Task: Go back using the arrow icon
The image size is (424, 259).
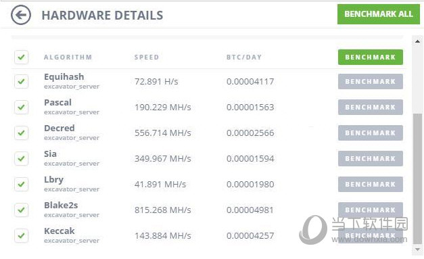Action: pyautogui.click(x=21, y=15)
